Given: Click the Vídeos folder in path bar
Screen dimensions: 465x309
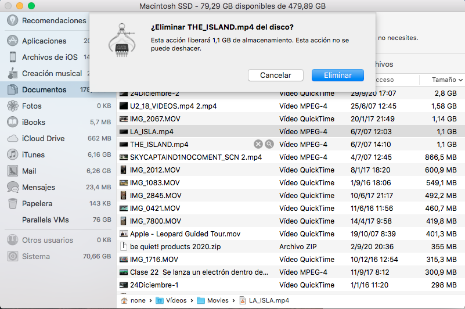Looking at the screenshot, I should coord(171,300).
